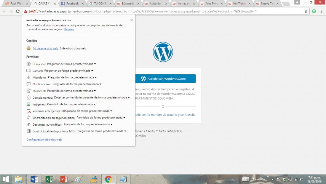Click the background sync icon
This screenshot has width=326, height=184.
(28, 117)
